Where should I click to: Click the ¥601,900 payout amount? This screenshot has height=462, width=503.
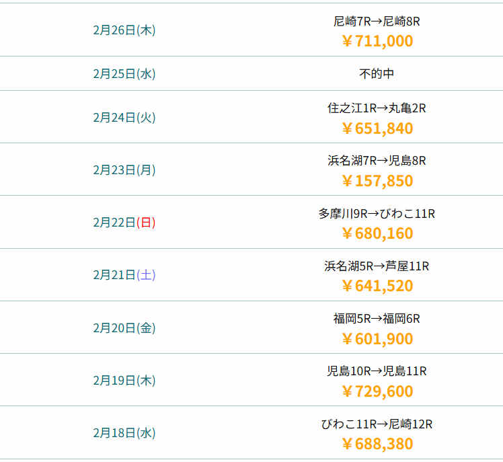377,338
